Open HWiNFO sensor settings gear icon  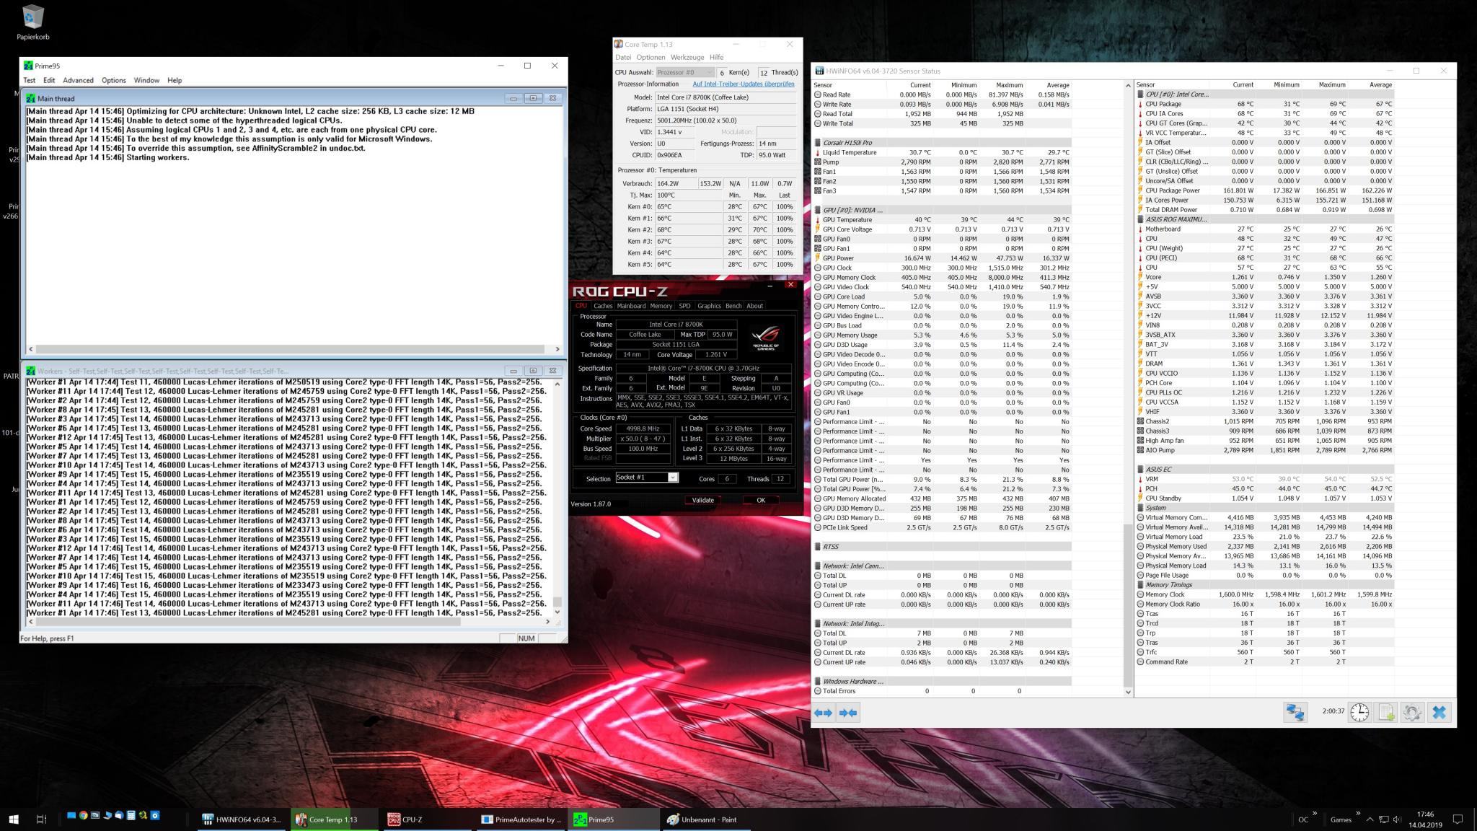click(1412, 713)
